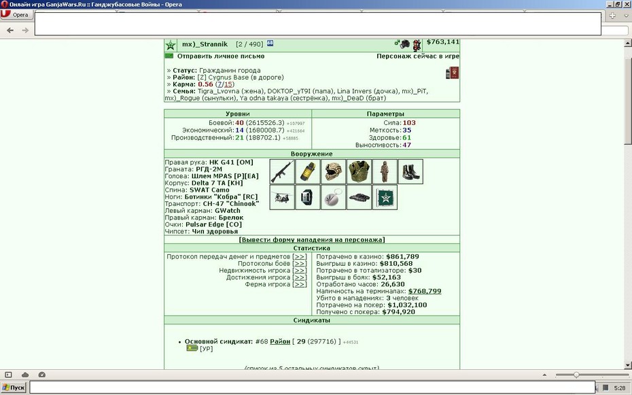Open the Delta 7 TA body armor icon
Screen dimensions: 632x395
pyautogui.click(x=359, y=172)
